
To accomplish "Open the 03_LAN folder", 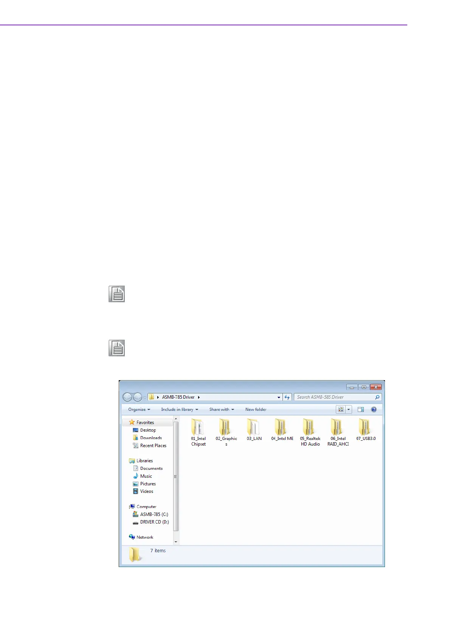I will (254, 429).
